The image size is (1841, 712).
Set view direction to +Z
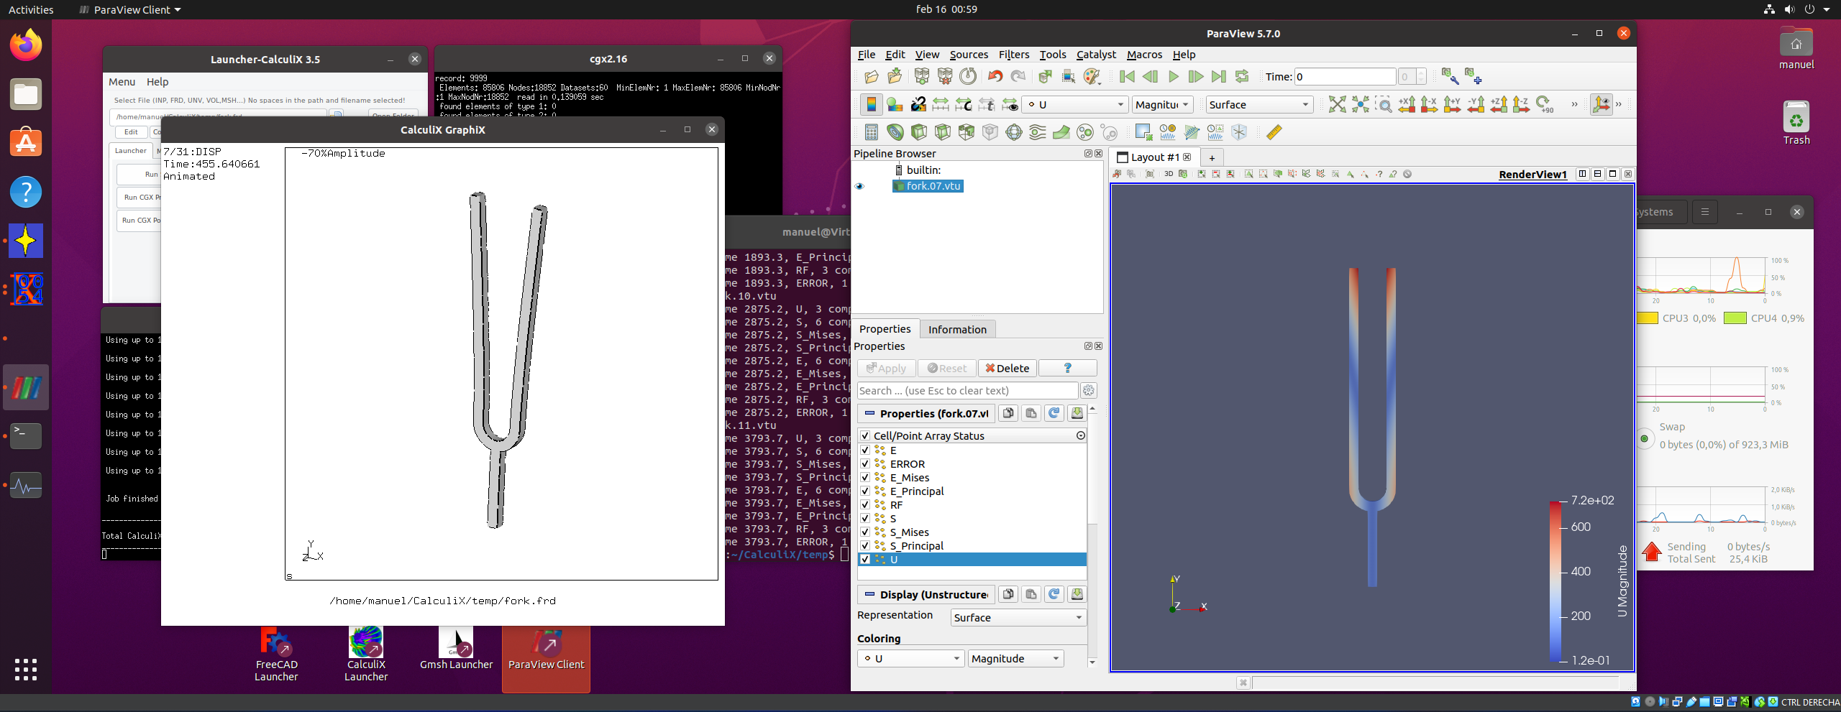(x=1499, y=105)
